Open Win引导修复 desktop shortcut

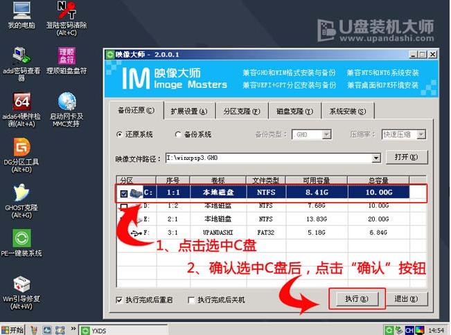21,284
